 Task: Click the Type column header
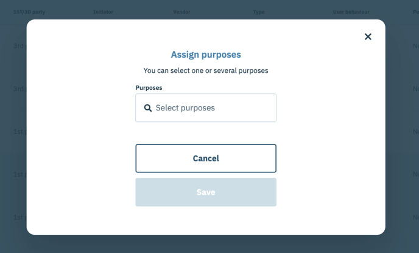pyautogui.click(x=259, y=12)
